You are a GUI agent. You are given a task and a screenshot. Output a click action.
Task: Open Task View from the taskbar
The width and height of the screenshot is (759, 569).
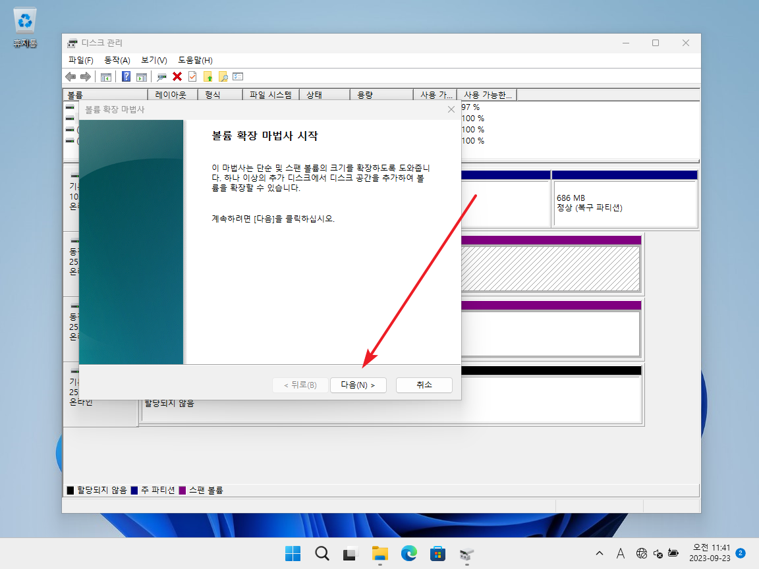pyautogui.click(x=351, y=553)
